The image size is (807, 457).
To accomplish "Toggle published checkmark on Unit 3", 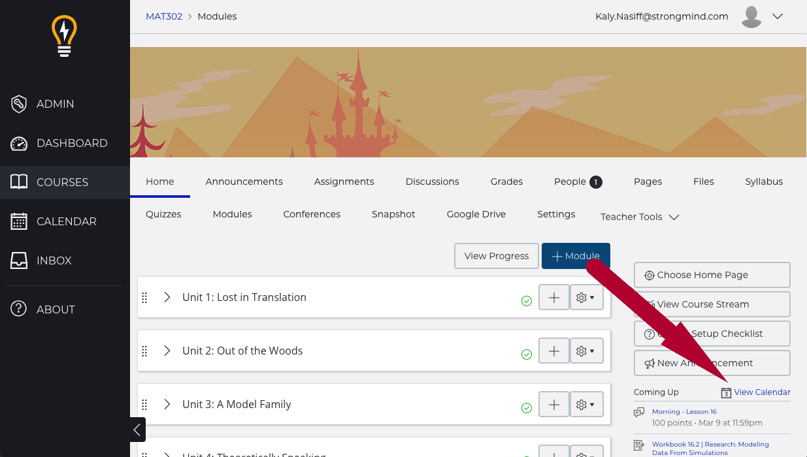I will (x=526, y=408).
